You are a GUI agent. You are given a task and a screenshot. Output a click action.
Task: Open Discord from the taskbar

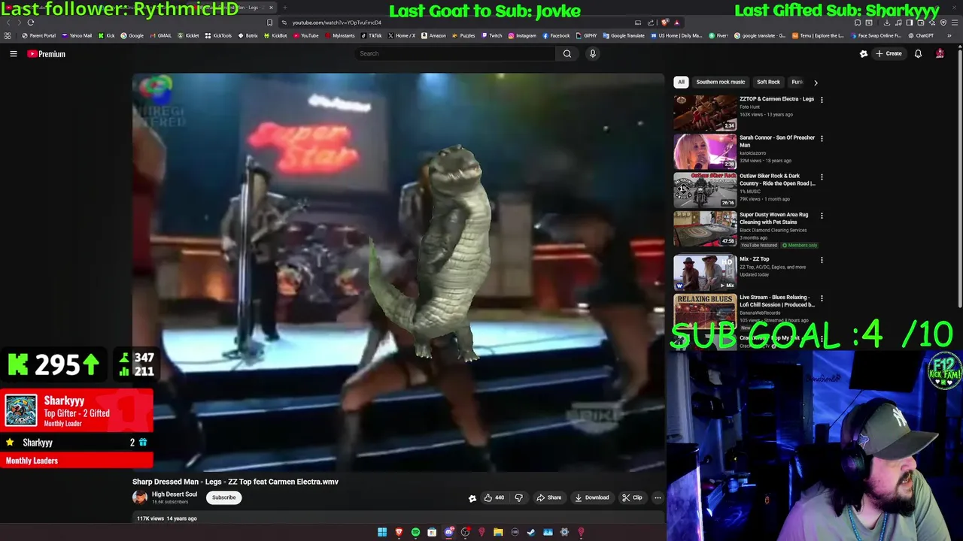coord(449,532)
